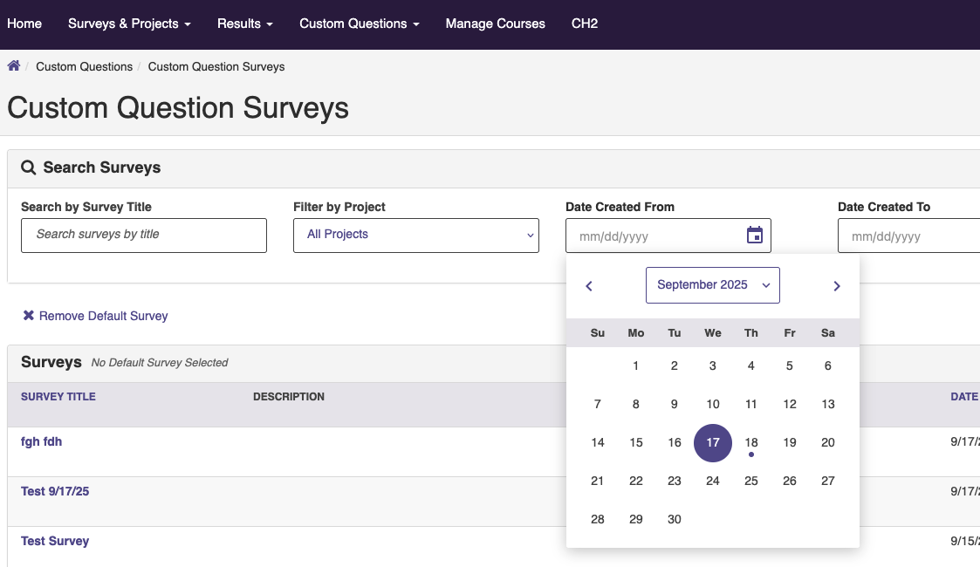This screenshot has height=567, width=980.
Task: Pick September 29 in the calendar
Action: click(635, 520)
